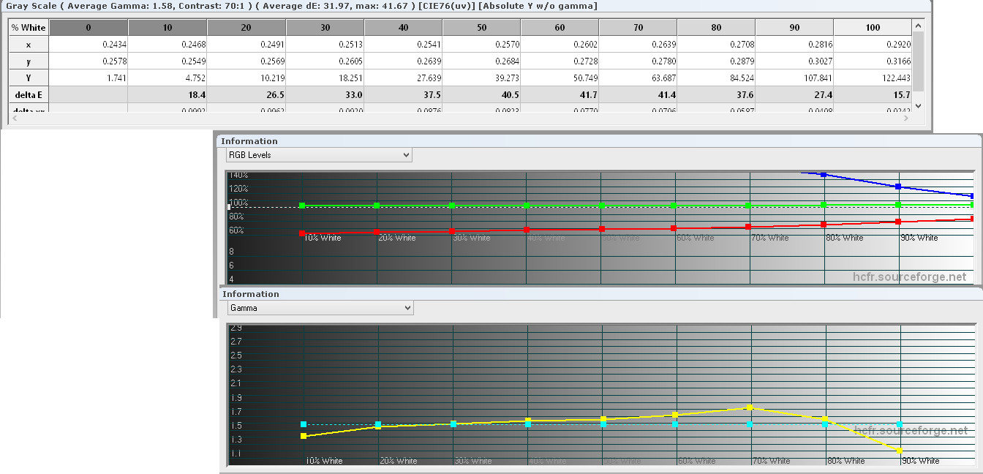Click the yellow gamma point at 90% White
Image resolution: width=983 pixels, height=474 pixels.
[x=899, y=450]
